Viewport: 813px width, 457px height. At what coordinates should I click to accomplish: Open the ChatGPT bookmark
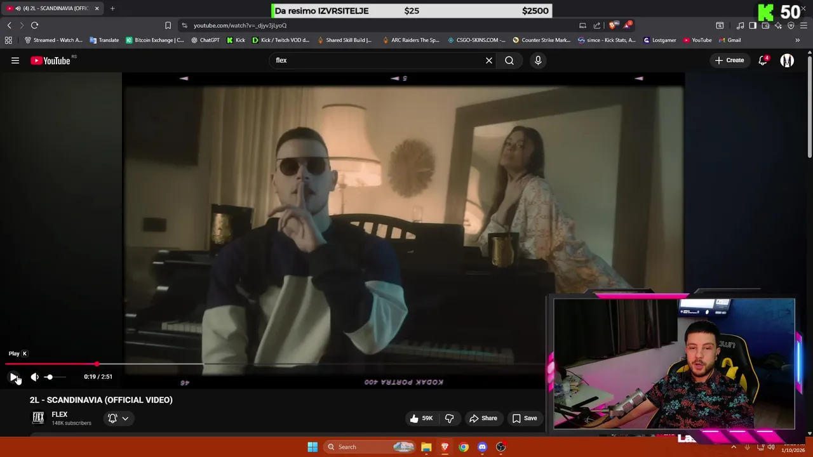coord(205,40)
